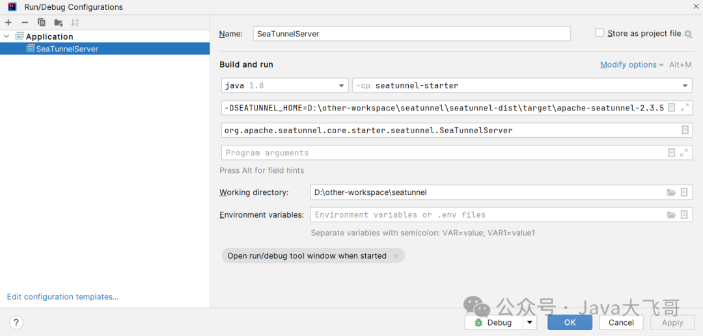
Task: Insert macro in the Program arguments field
Action: (672, 153)
